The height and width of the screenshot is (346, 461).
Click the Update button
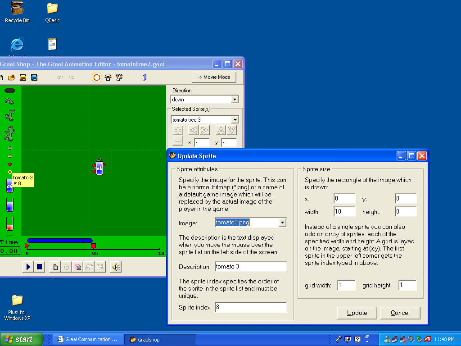[x=357, y=313]
